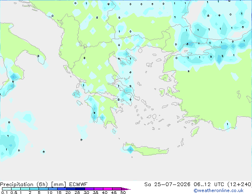The height and width of the screenshot is (194, 252).
Task: Click the 'Precipitation (6h) [mm] ECMWF' title
Action: pyautogui.click(x=44, y=184)
